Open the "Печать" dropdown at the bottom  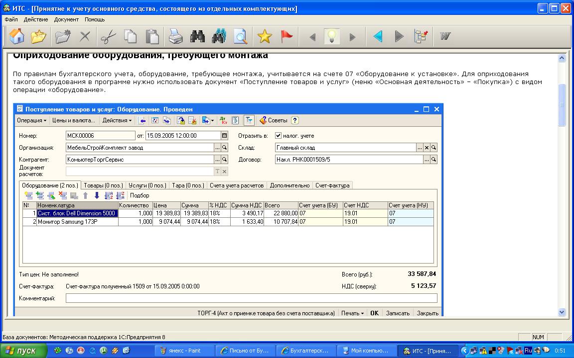[352, 313]
